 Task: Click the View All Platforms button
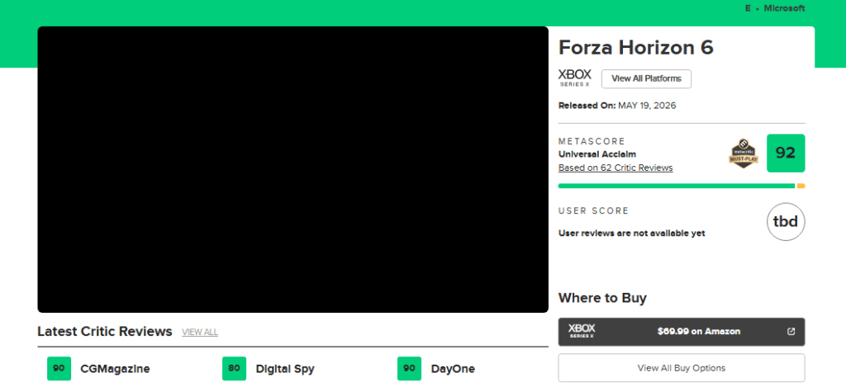coord(646,78)
